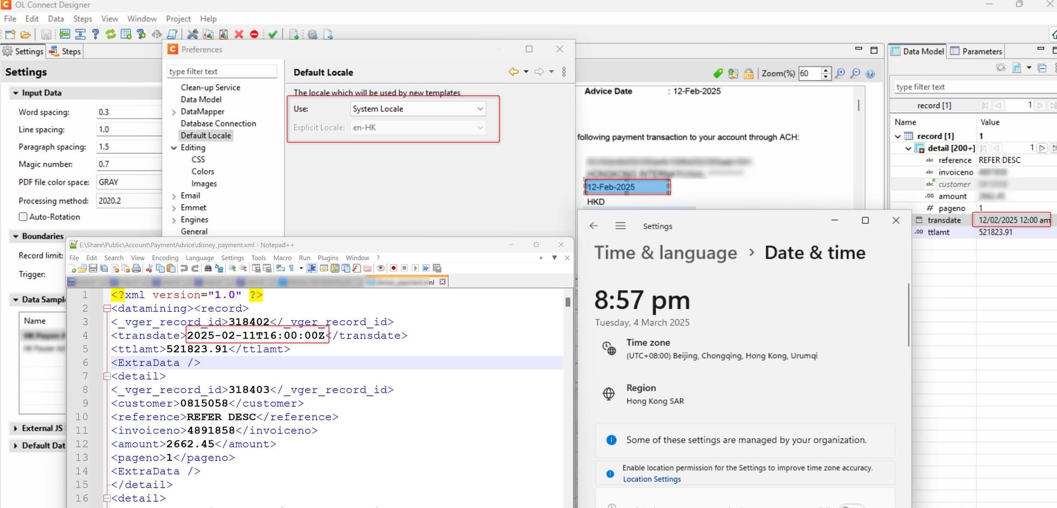Open the Steps menu in Designer menu bar
The width and height of the screenshot is (1057, 508).
coord(83,19)
